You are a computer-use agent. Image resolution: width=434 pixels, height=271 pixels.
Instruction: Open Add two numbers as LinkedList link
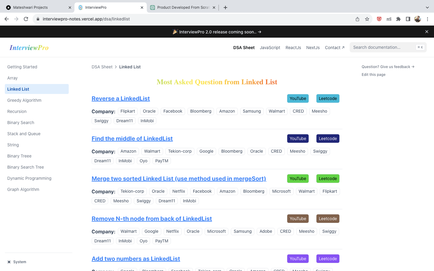click(136, 259)
